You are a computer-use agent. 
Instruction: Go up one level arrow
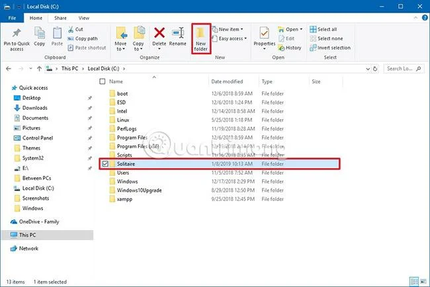(39, 69)
